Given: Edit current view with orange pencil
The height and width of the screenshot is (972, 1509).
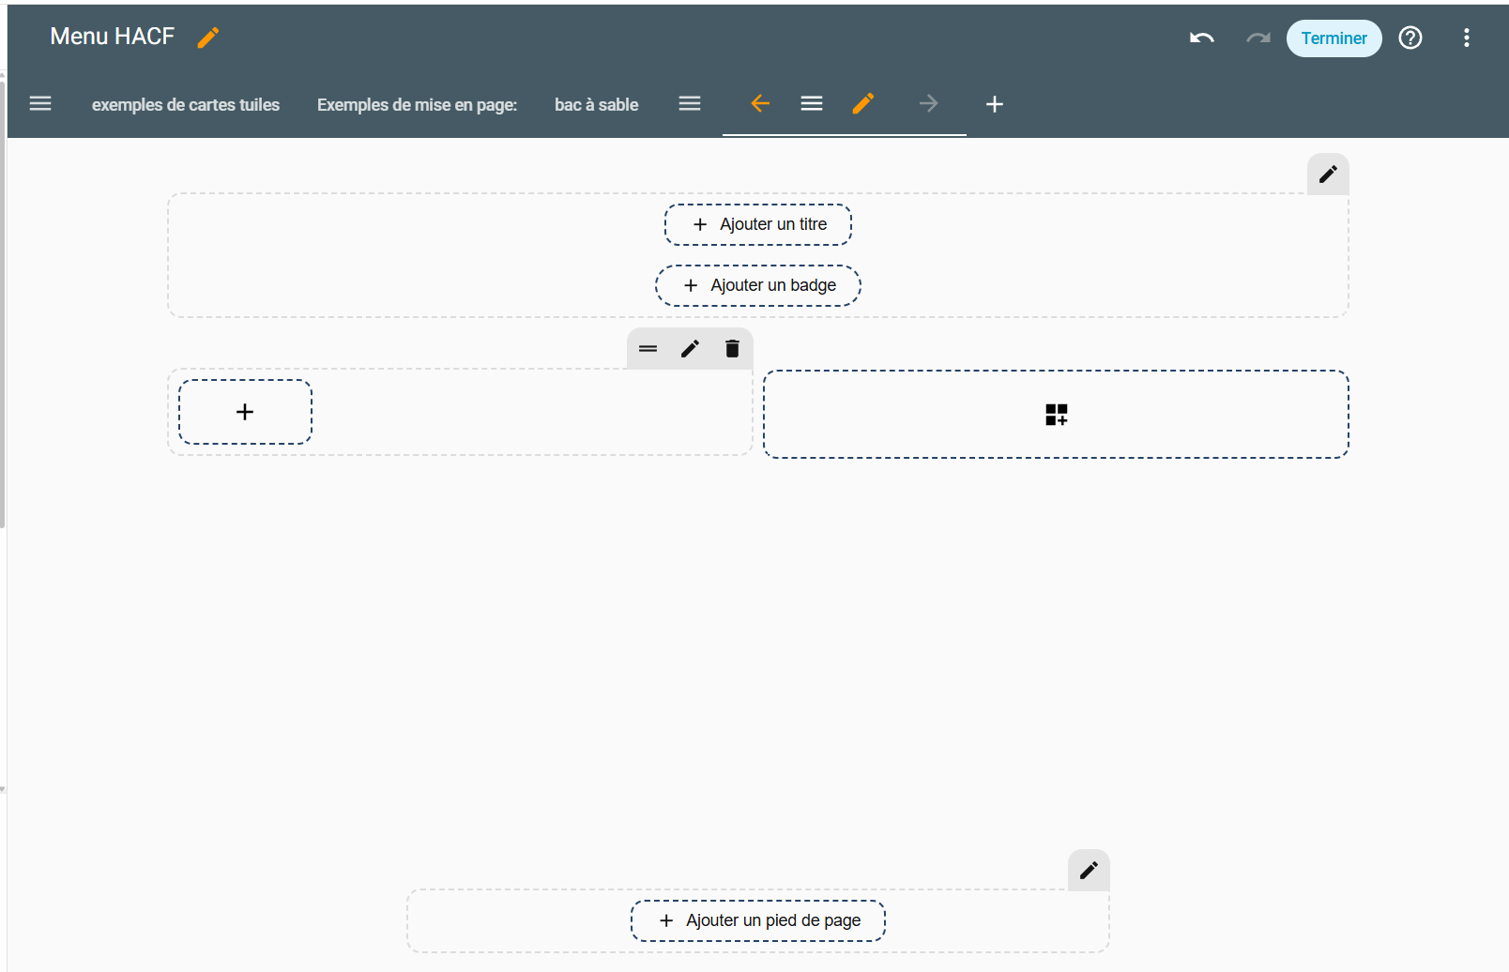Looking at the screenshot, I should coord(863,104).
